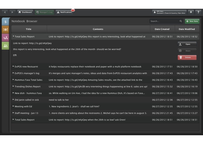
Task: Click the person icon beside Effi Fuks
Action: 155,12
